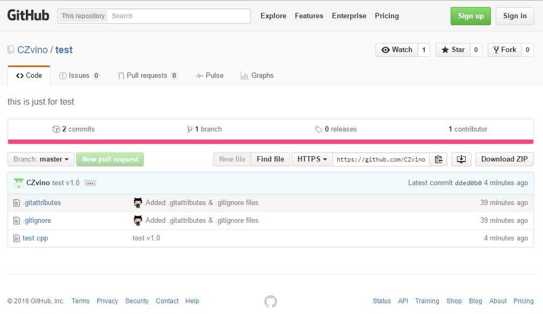The image size is (543, 314).
Task: Open the test repository name link
Action: pyautogui.click(x=64, y=50)
